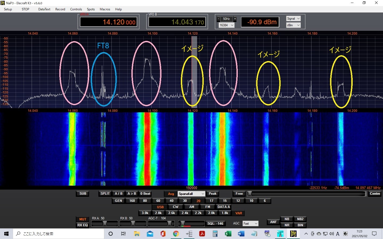Click the Free button
This screenshot has height=239, width=383.
tap(239, 194)
